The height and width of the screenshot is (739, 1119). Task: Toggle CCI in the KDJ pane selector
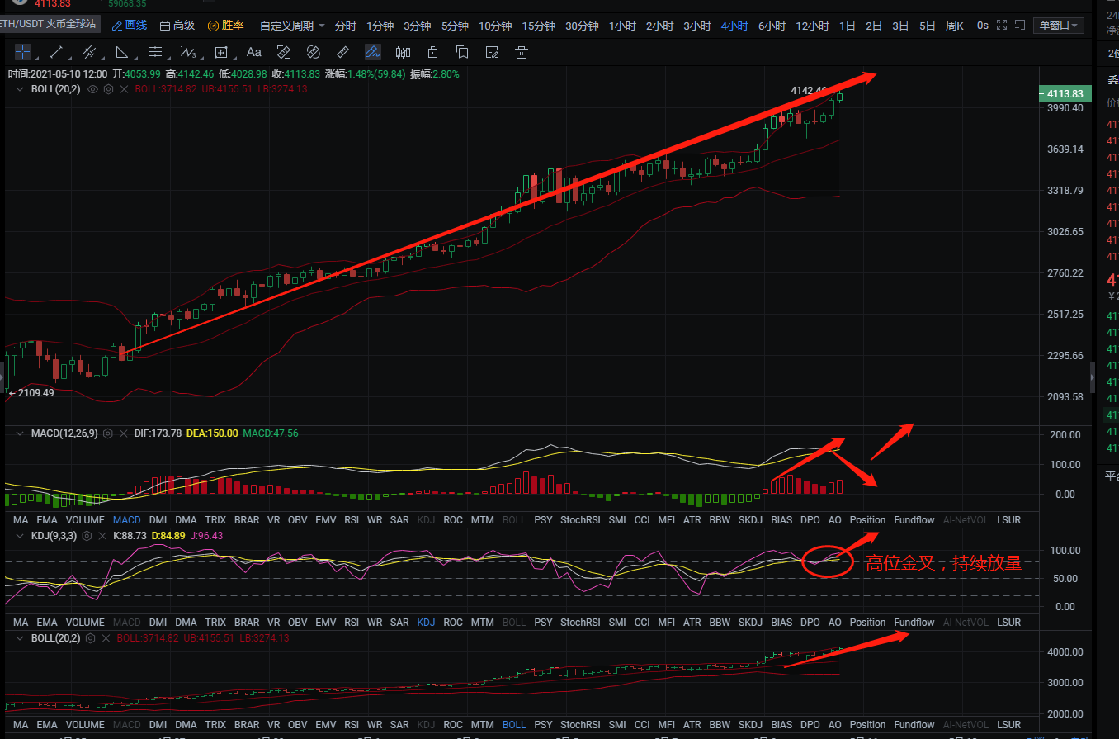[642, 623]
